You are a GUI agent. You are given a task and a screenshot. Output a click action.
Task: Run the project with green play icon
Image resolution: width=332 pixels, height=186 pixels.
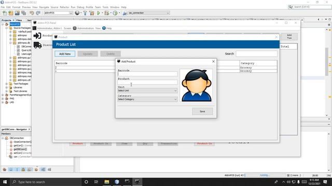pyautogui.click(x=99, y=13)
